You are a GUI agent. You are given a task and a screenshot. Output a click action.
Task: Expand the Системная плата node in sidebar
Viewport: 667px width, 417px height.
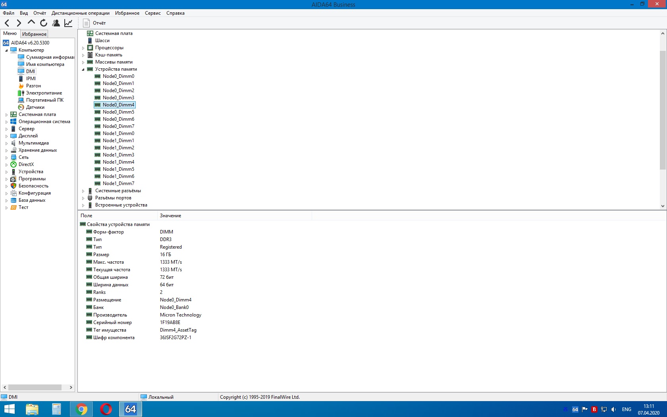(6, 115)
